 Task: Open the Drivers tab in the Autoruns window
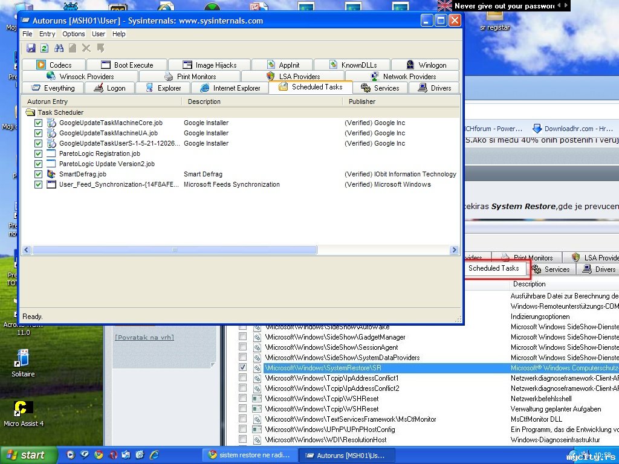434,88
